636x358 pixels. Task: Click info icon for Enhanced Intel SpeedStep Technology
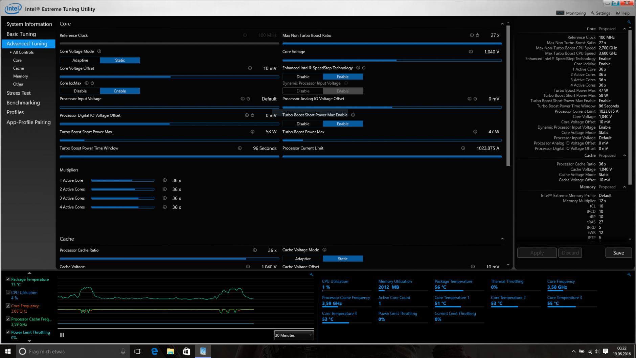click(x=358, y=68)
